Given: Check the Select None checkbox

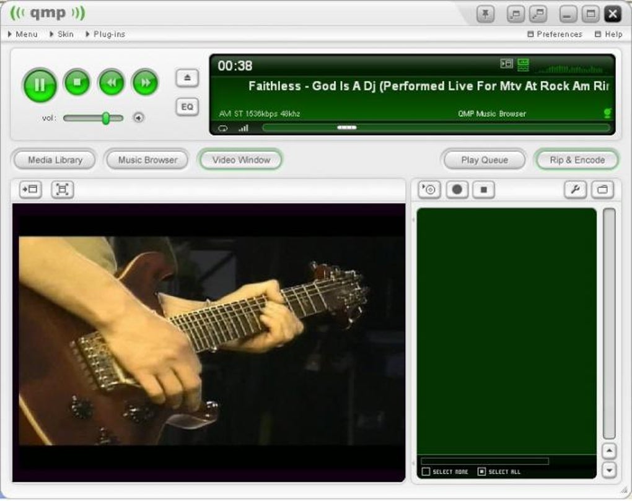Looking at the screenshot, I should [x=426, y=472].
